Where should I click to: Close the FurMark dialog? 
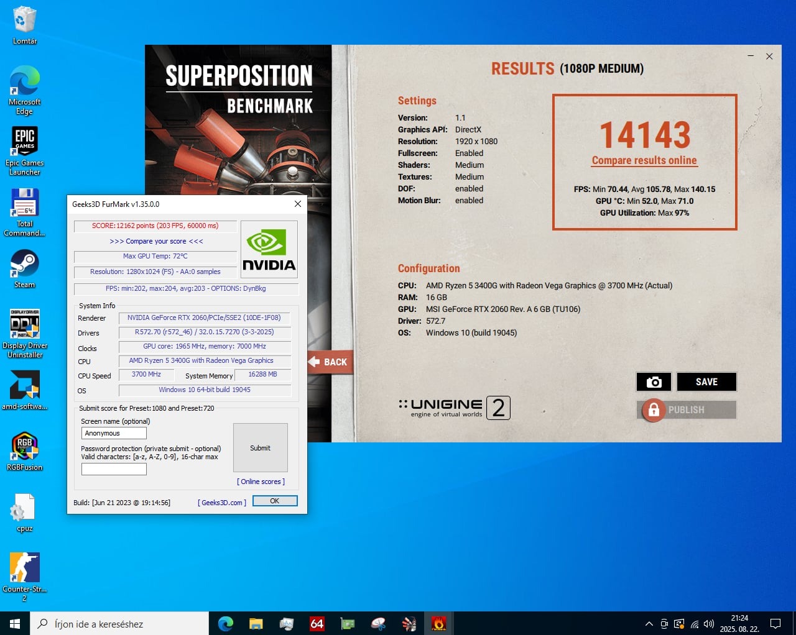(298, 204)
